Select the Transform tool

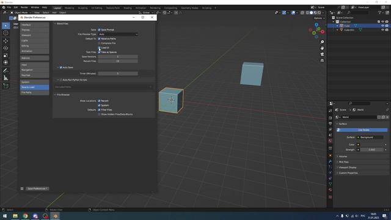(5, 62)
